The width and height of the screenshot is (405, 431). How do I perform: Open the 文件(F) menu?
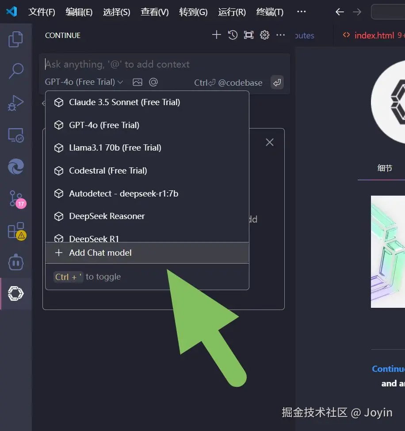coord(42,12)
